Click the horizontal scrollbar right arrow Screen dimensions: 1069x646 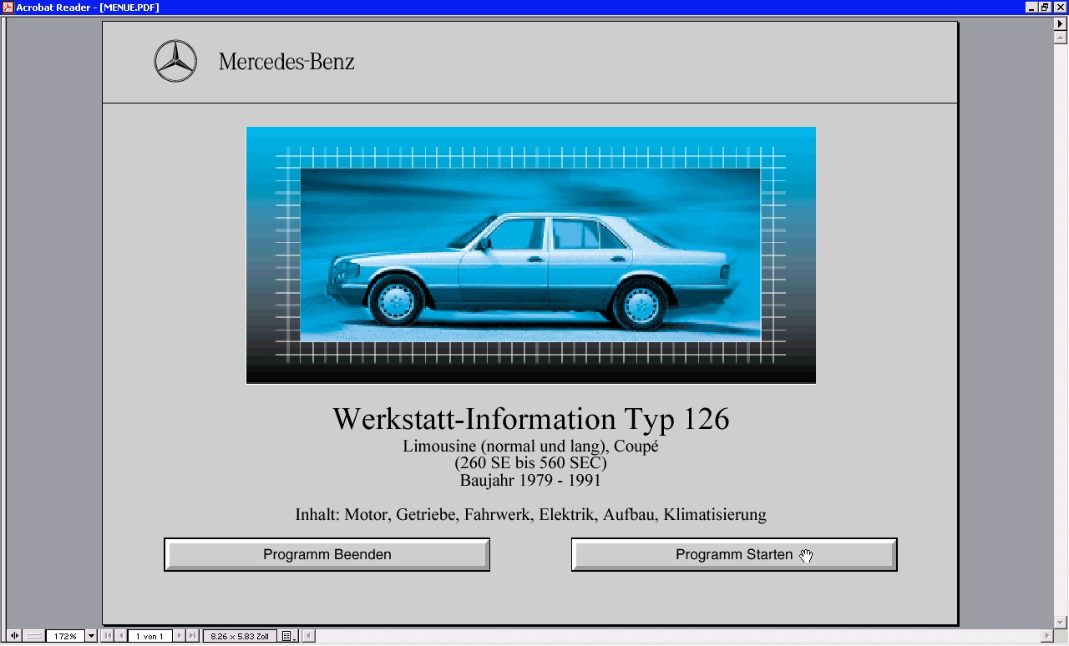(1048, 636)
